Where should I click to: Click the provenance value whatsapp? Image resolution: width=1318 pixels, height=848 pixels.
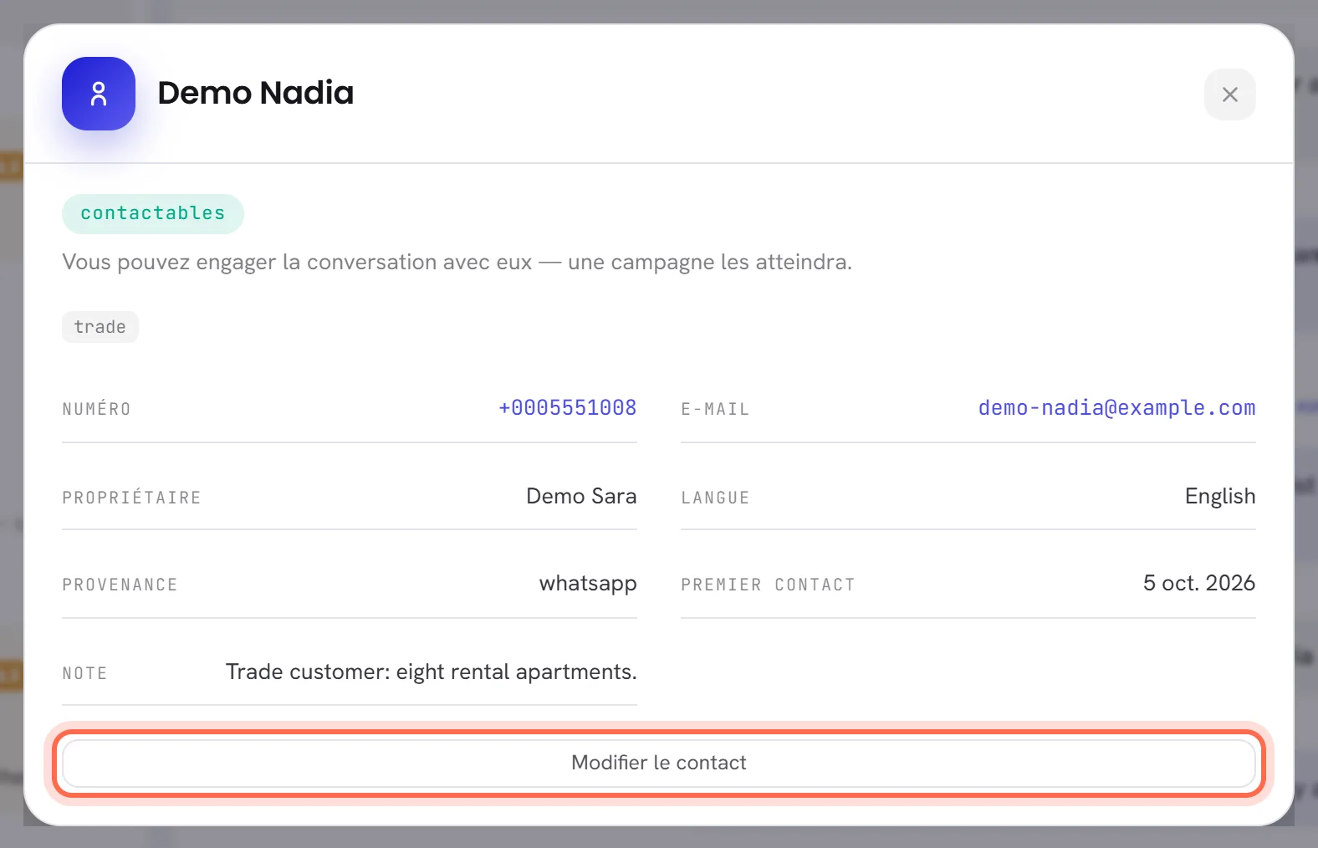pyautogui.click(x=588, y=584)
